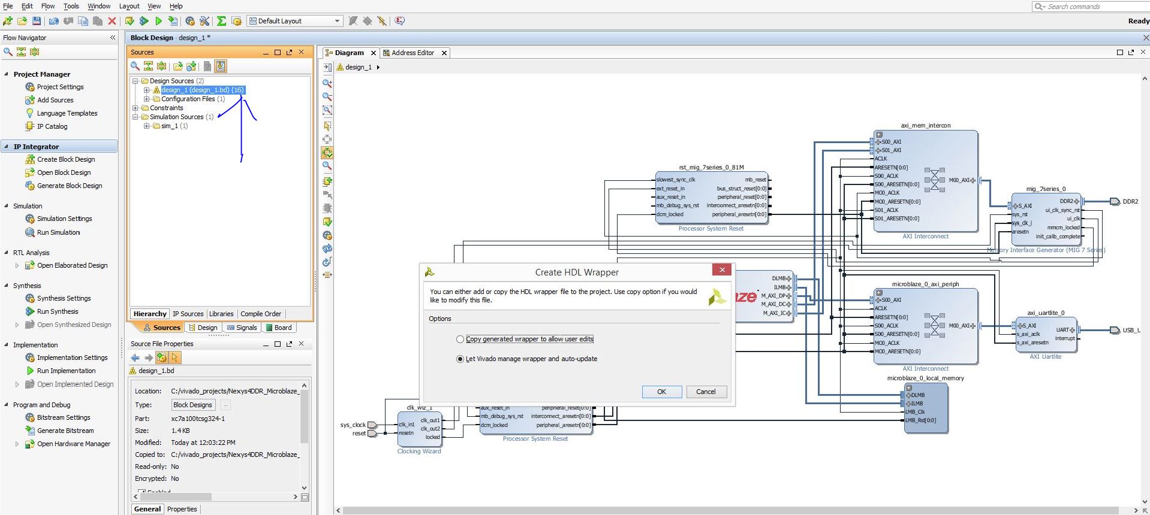The height and width of the screenshot is (515, 1150).
Task: Open the Flow menu
Action: pos(48,6)
